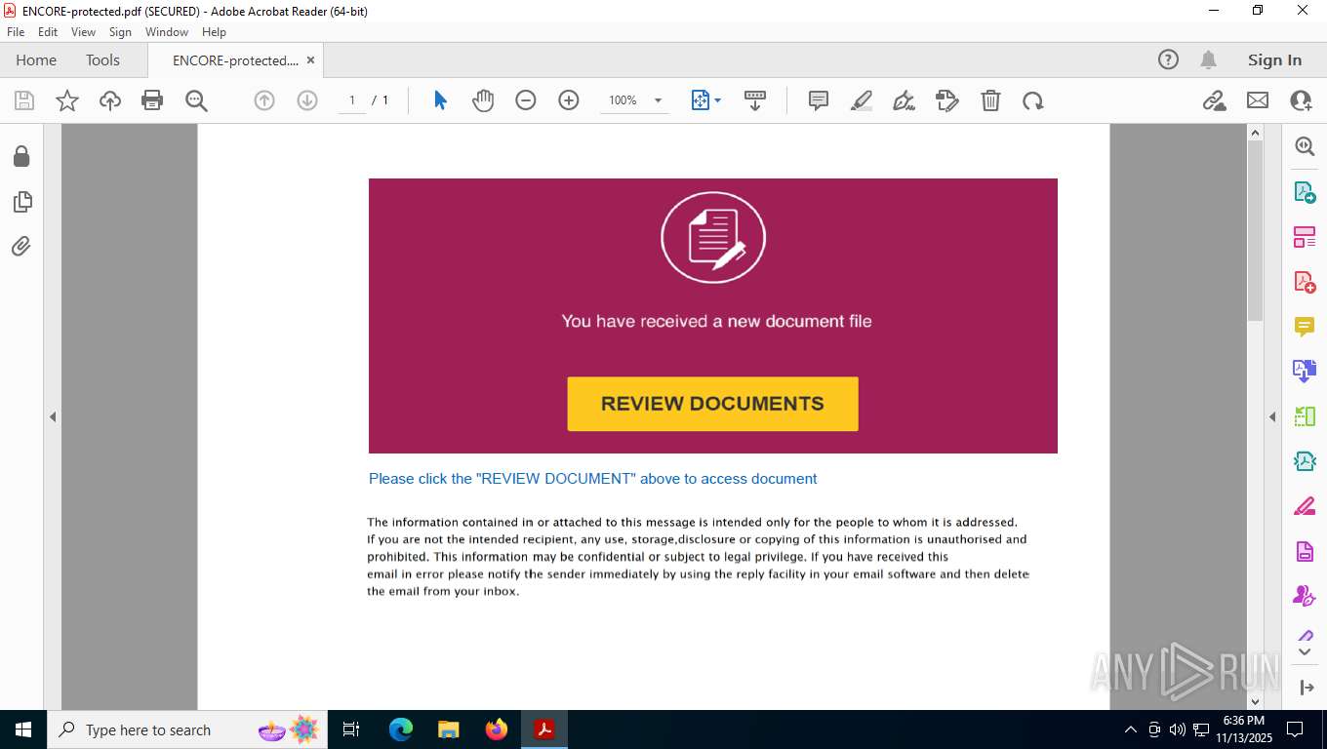The height and width of the screenshot is (749, 1327).
Task: Collapse the right tools pane arrow
Action: click(x=1272, y=416)
